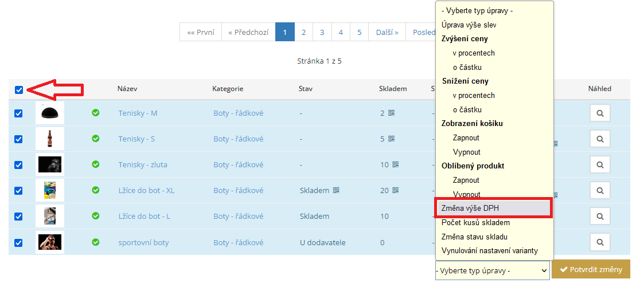The width and height of the screenshot is (640, 287).
Task: Open the 'Lžíce do bot - XL' product link
Action: pos(146,190)
